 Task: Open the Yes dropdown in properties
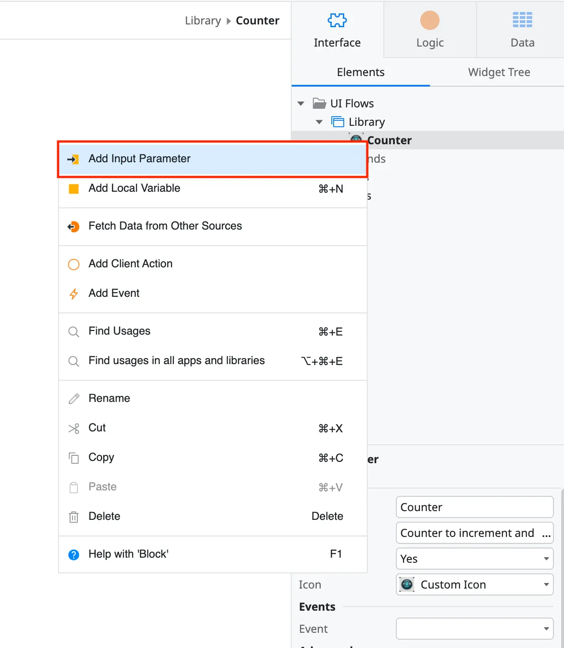474,559
